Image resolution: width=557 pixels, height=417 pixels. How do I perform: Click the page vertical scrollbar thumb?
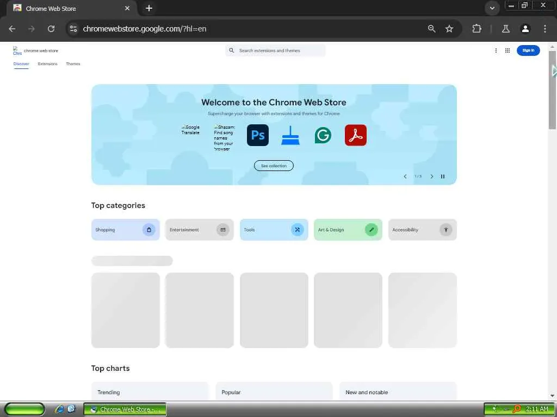(553, 90)
